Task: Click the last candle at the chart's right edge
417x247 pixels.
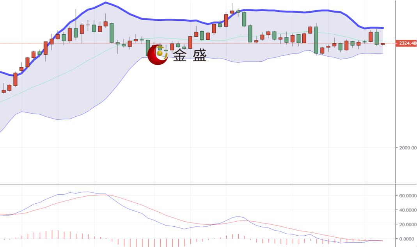Action: pyautogui.click(x=383, y=44)
